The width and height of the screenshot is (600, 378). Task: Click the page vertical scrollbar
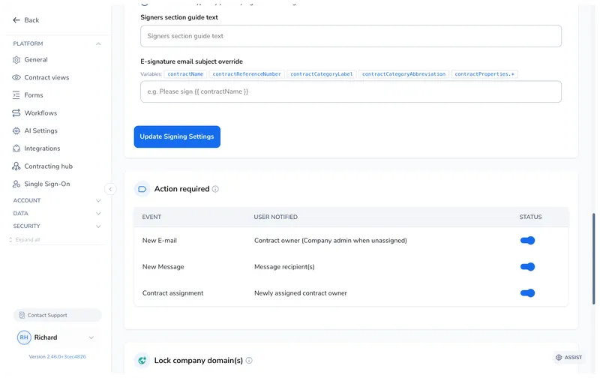[x=593, y=259]
